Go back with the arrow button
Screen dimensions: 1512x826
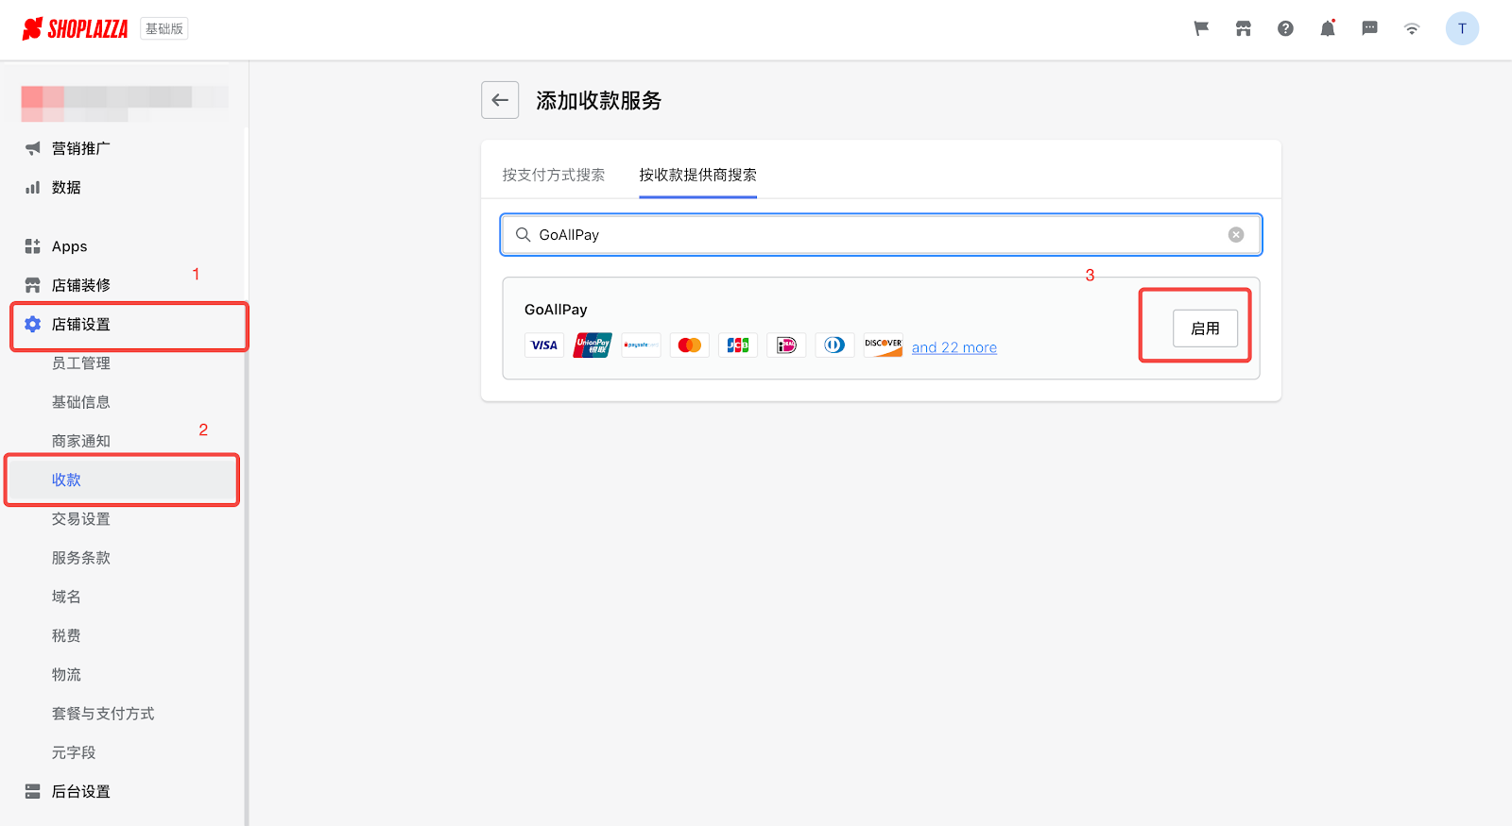pos(500,100)
